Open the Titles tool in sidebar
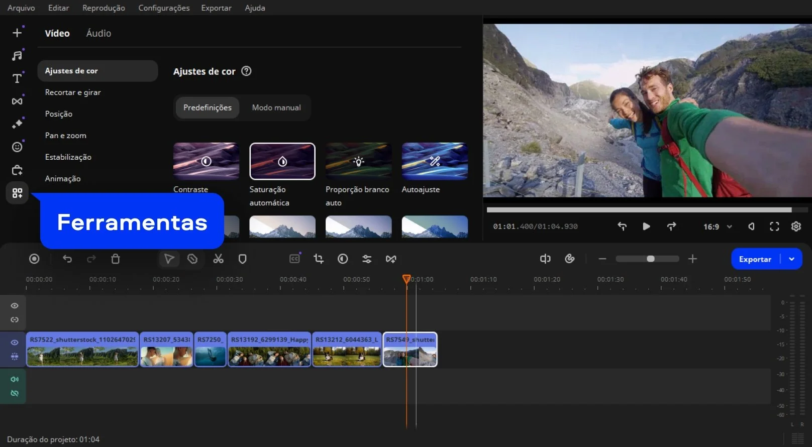 [x=17, y=78]
